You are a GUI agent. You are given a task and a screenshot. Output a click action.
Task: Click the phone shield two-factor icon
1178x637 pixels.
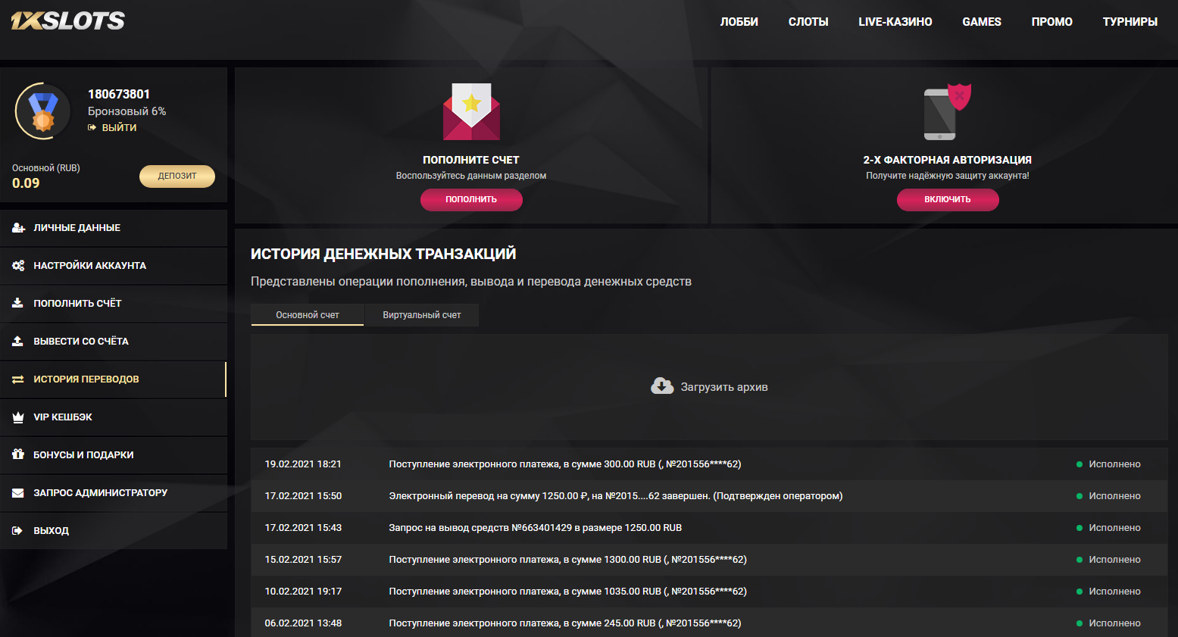pyautogui.click(x=947, y=111)
